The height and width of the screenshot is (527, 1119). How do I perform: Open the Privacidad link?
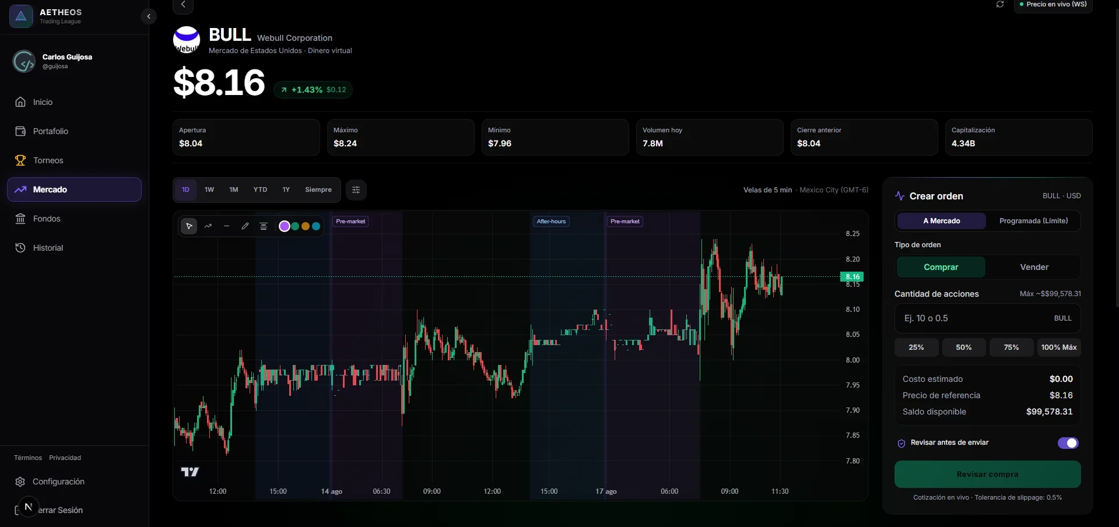tap(65, 458)
